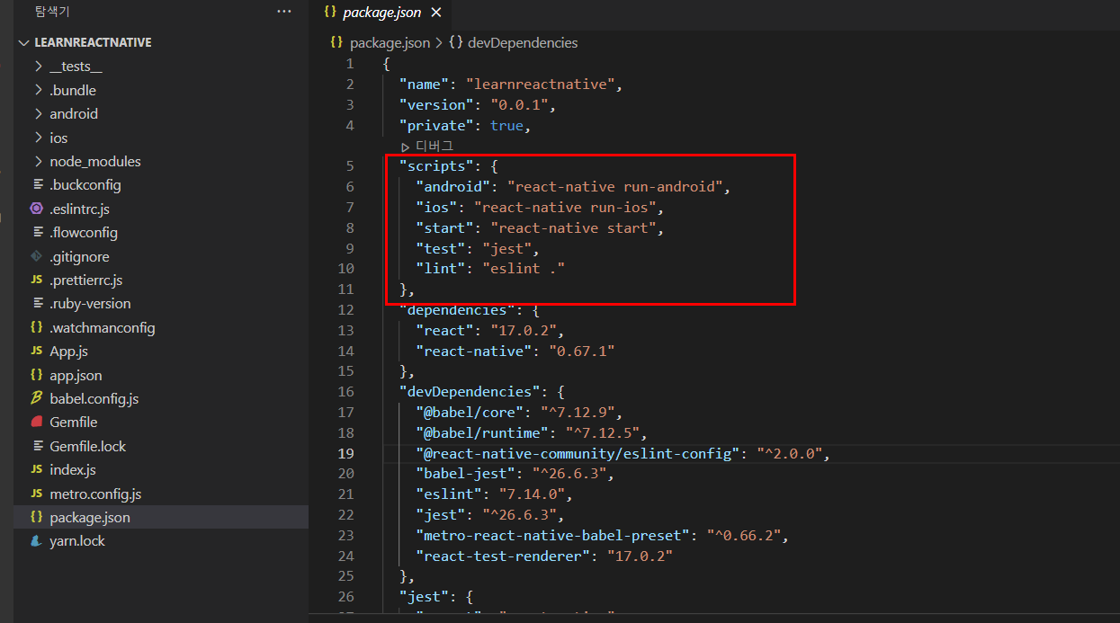
Task: Click the Babel icon beside babel.config.js
Action: point(37,398)
